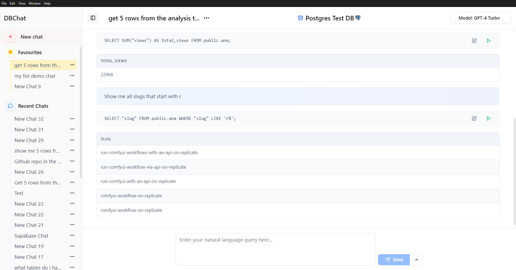Collapse the sidebar using the panel toggle icon
Viewport: 516px width, 270px height.
(93, 18)
